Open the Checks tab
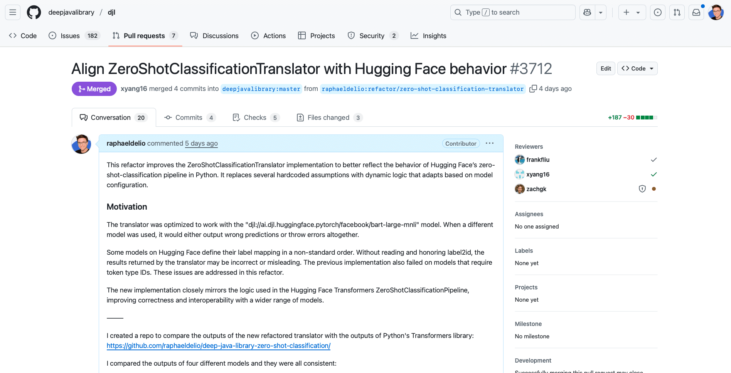 pos(255,118)
